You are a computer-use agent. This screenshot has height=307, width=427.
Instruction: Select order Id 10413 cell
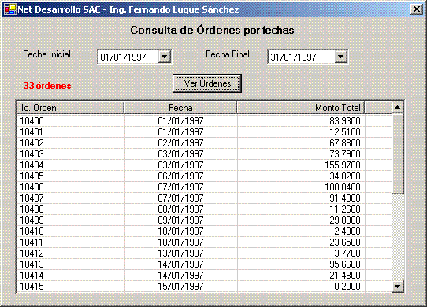tap(71, 264)
